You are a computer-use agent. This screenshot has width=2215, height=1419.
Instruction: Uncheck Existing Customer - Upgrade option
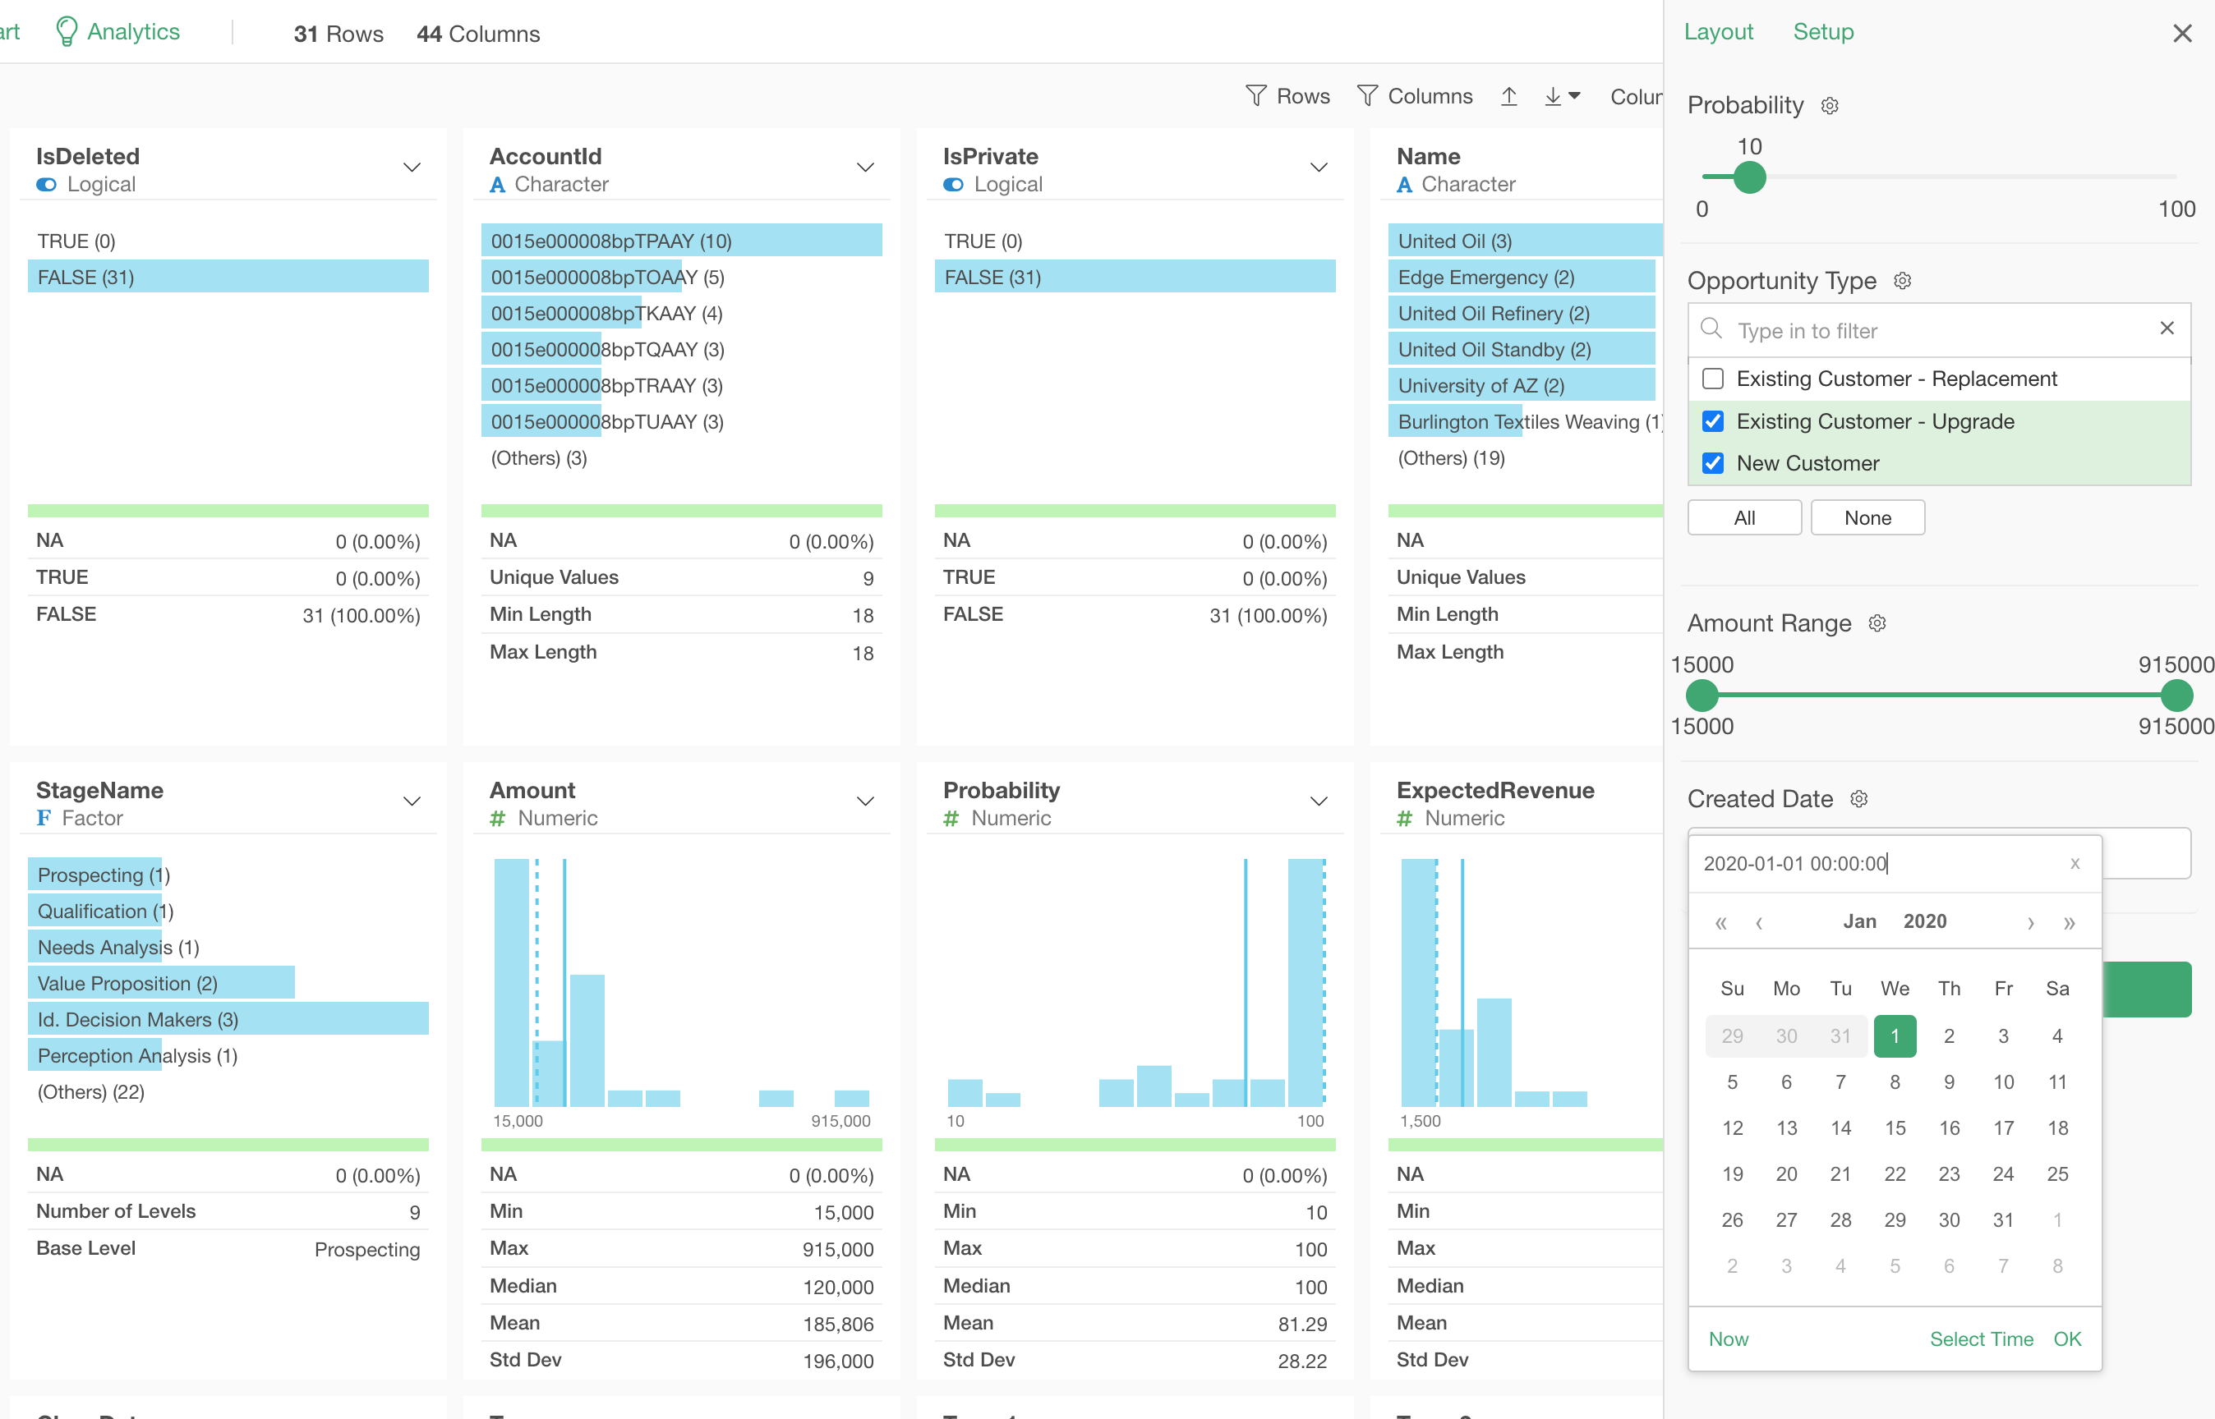[1713, 421]
